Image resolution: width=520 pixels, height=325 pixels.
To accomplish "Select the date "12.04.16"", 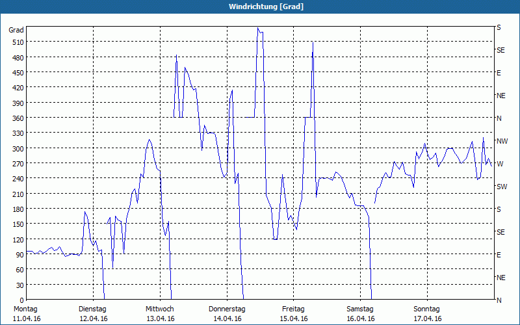I will click(x=94, y=319).
